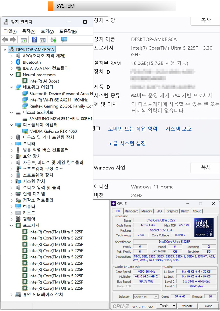Screen dimensions: 220x311
Task: Collapse the 디스플레이 어댑터 node
Action: [12, 125]
